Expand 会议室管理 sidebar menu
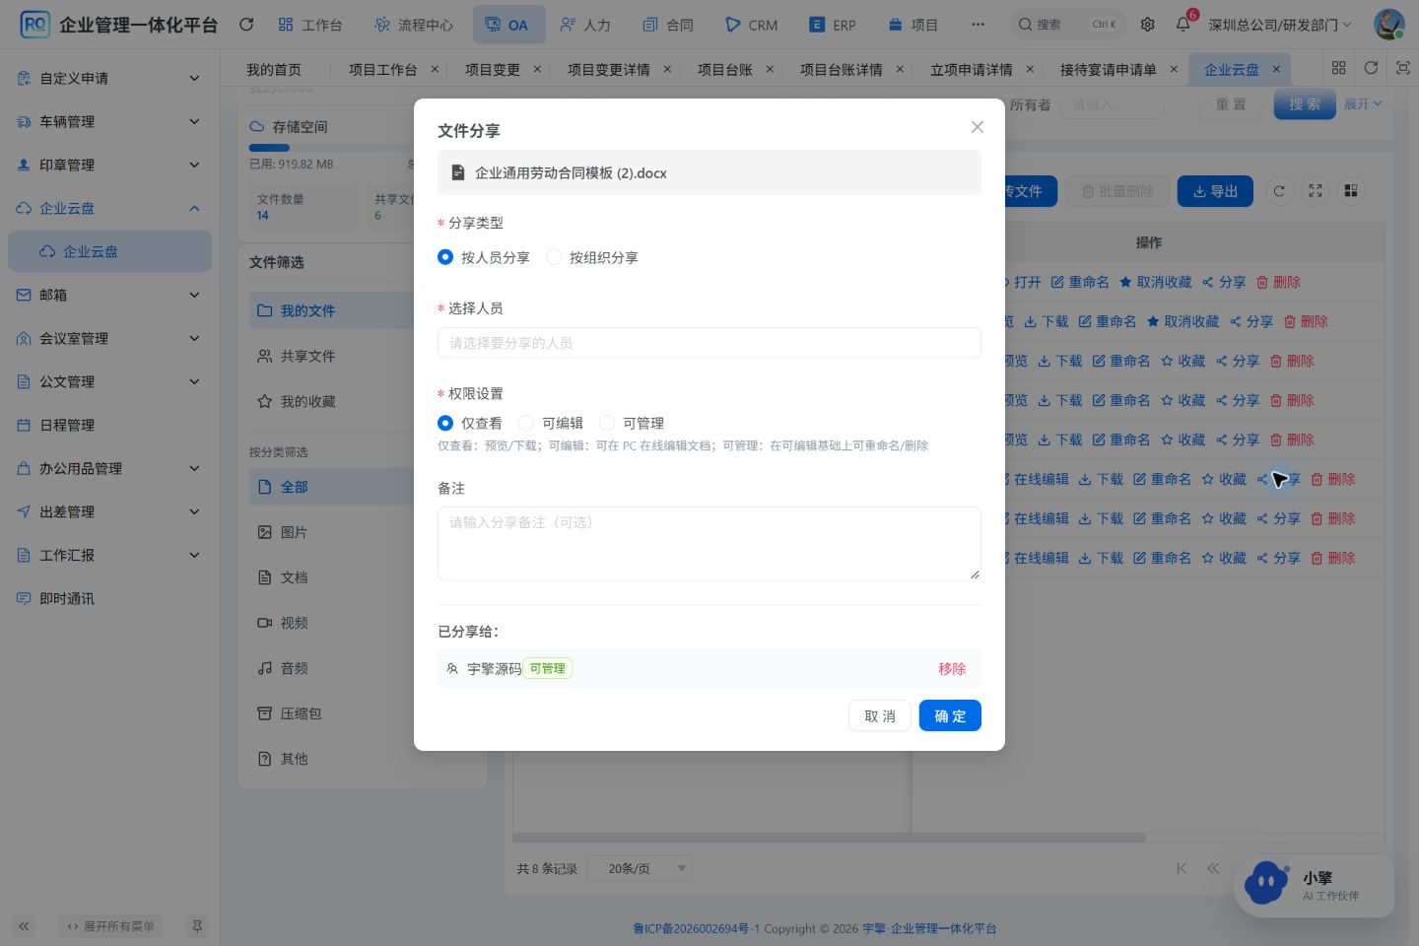 (109, 338)
